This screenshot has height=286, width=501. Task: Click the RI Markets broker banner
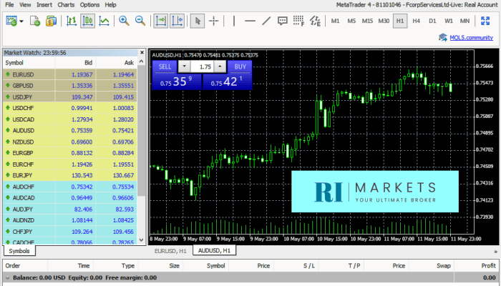coord(375,192)
